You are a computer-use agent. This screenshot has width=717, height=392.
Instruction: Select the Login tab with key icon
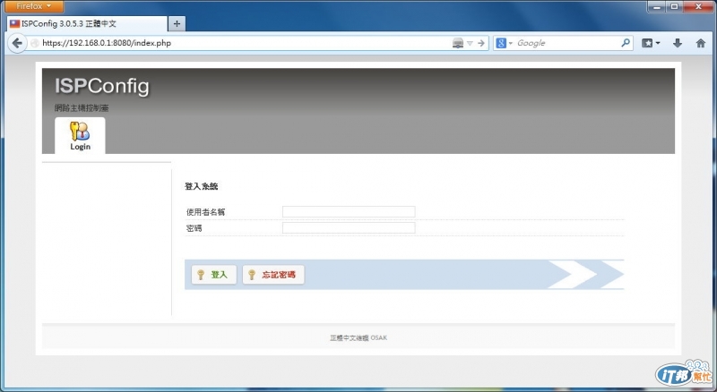point(80,136)
